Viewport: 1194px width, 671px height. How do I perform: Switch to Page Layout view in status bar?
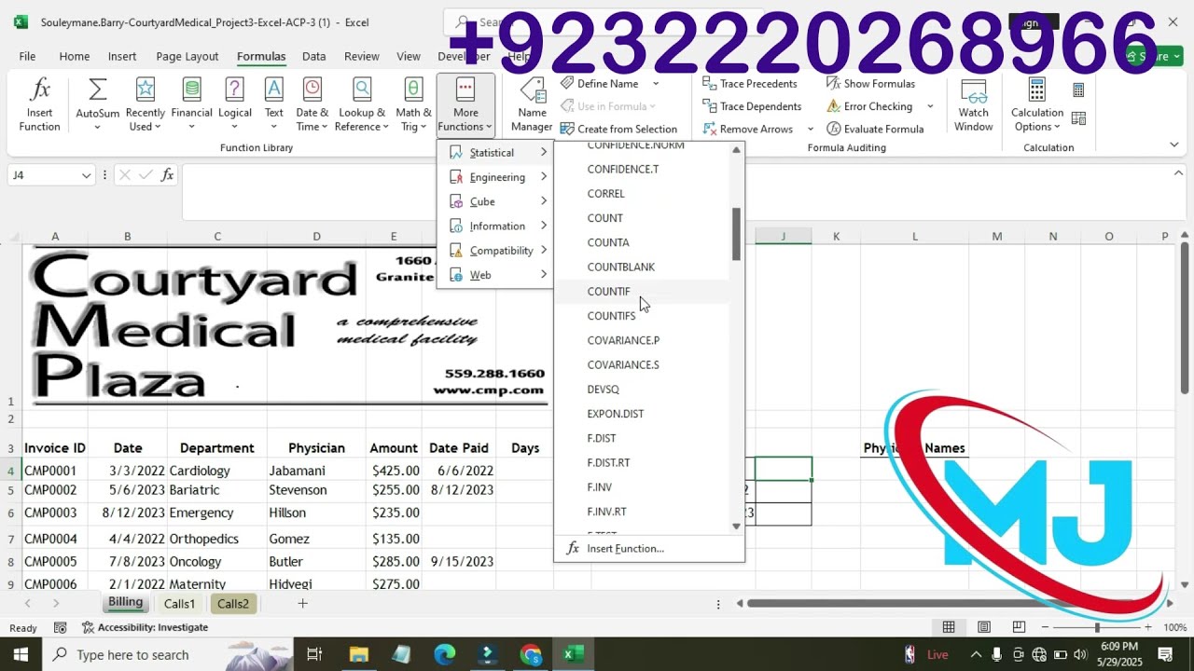coord(984,627)
